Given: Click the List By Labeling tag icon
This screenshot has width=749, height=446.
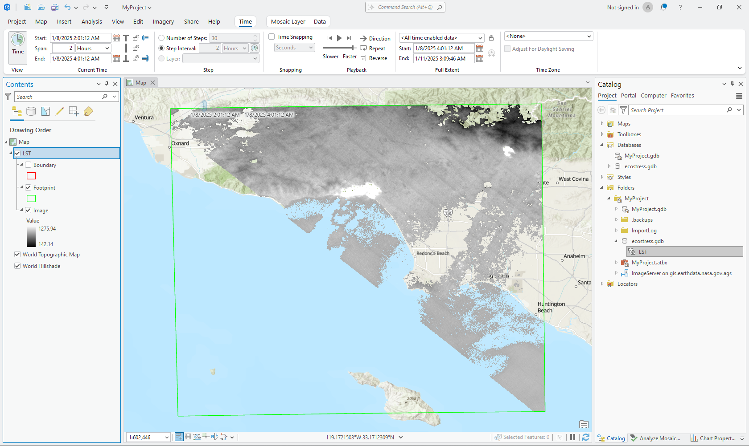Looking at the screenshot, I should click(x=88, y=112).
